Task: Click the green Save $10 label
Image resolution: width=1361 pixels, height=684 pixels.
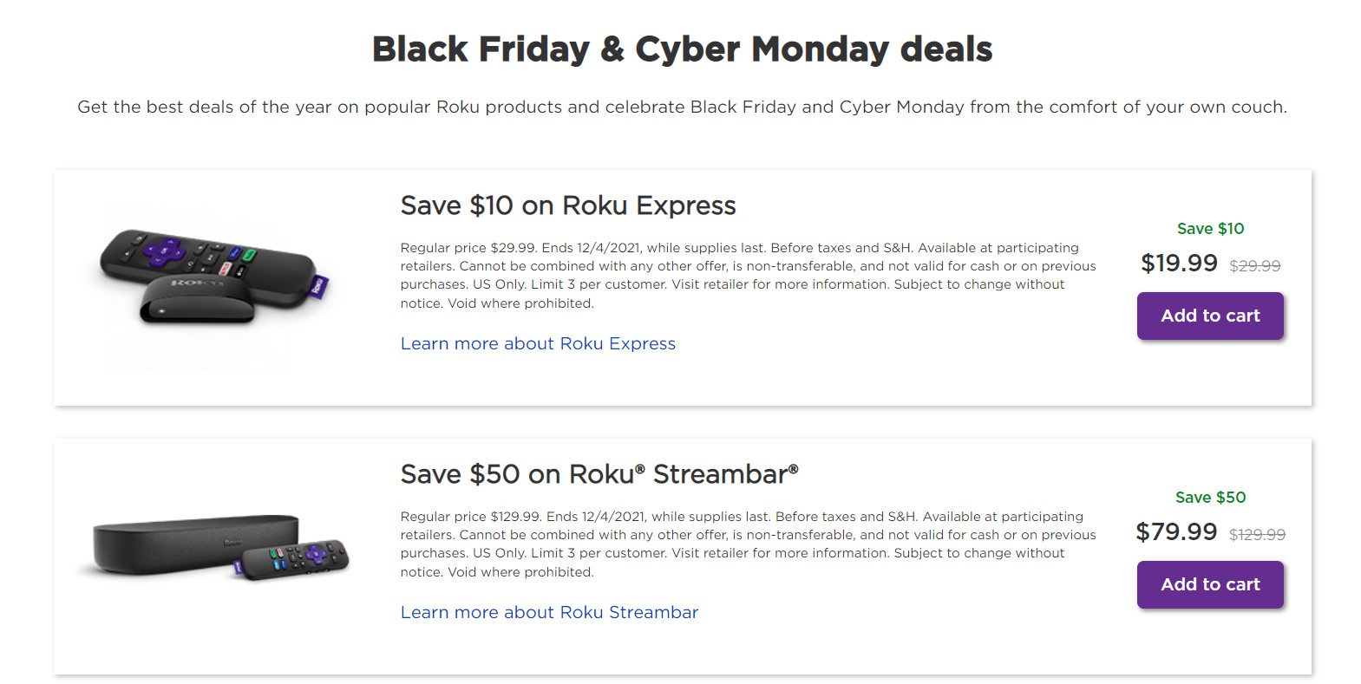Action: click(1210, 229)
